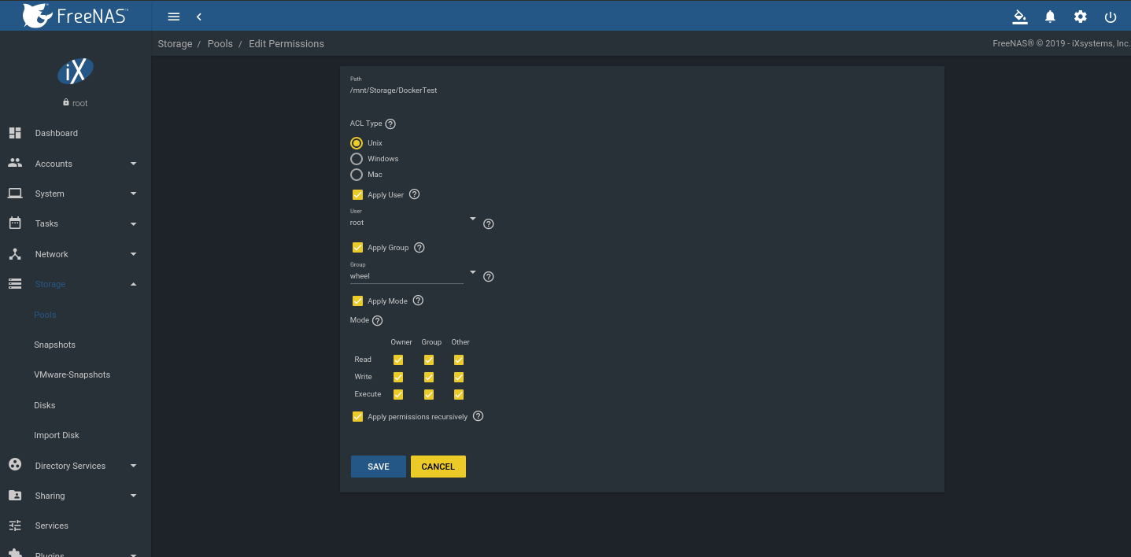Click the power icon
The width and height of the screenshot is (1131, 557).
(1111, 17)
